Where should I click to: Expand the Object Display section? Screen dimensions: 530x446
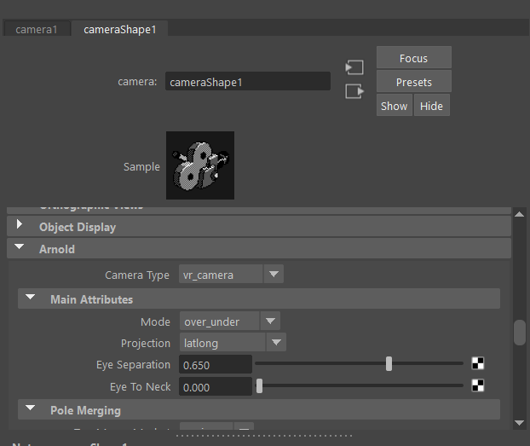click(x=20, y=227)
